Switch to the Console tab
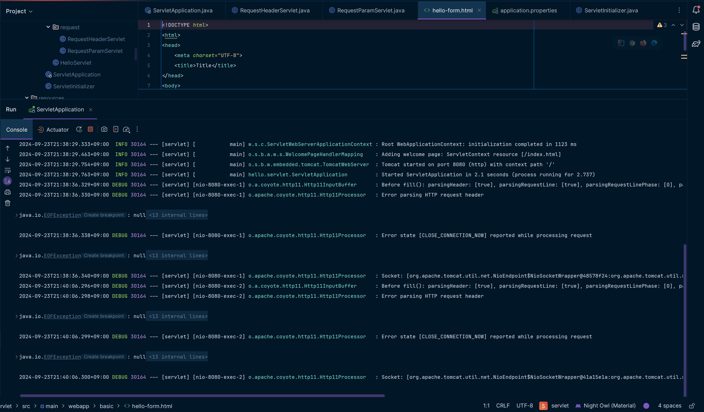Screen dimensions: 704x412 [x=17, y=130]
